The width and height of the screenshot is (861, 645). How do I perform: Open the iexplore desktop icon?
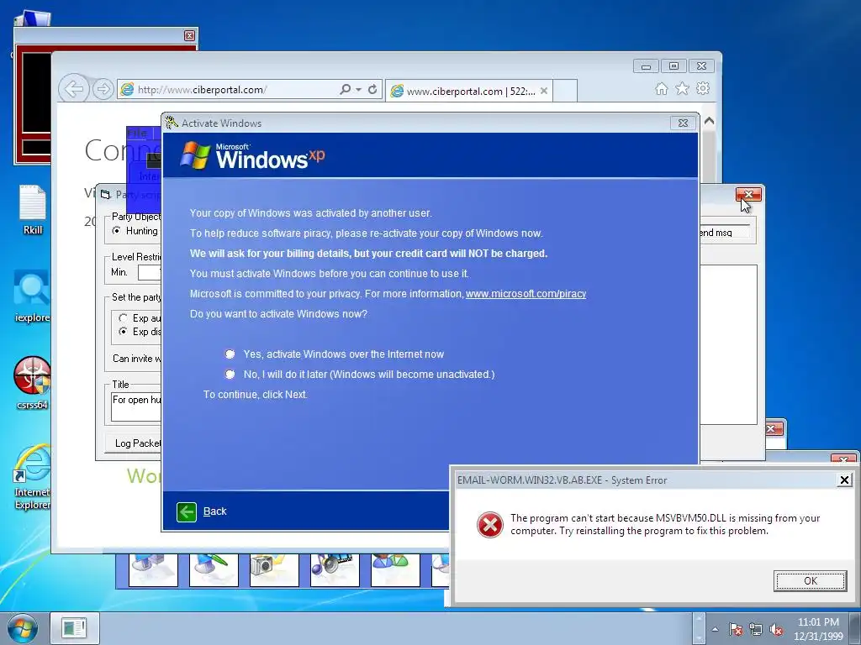point(33,296)
